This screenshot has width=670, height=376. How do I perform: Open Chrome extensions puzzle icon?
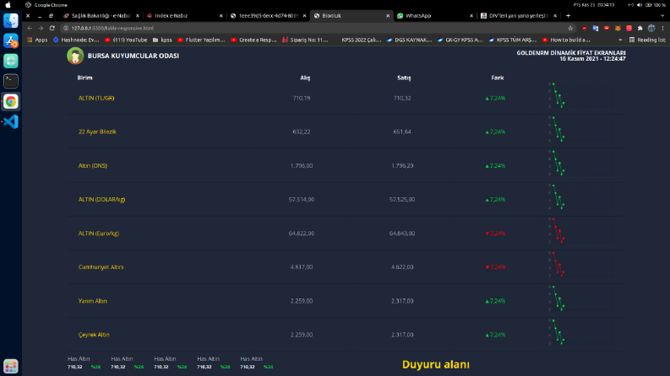click(640, 28)
